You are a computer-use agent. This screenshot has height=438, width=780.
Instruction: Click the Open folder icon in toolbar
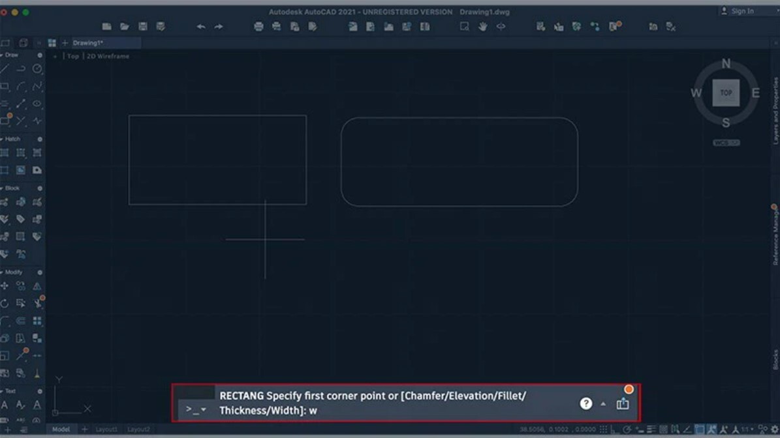pos(125,27)
